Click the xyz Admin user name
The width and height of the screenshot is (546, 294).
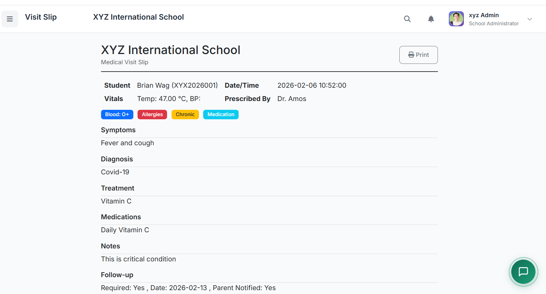[484, 15]
